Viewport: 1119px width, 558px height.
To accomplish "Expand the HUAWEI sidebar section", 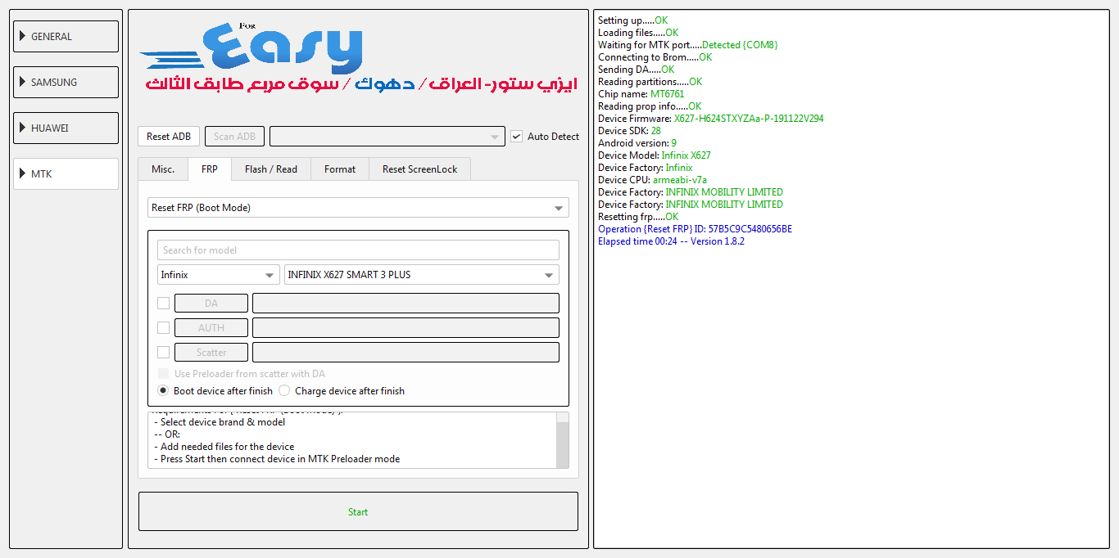I will coord(66,128).
